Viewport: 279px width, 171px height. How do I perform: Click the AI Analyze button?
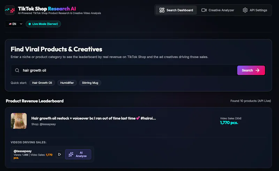78,154
